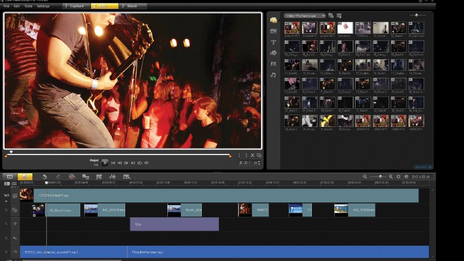Select Clip playback mode
The width and height of the screenshot is (464, 261).
click(96, 164)
